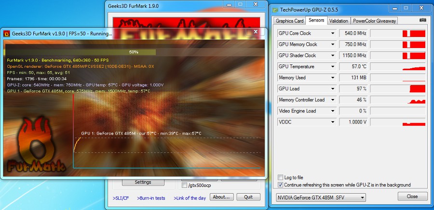Click the 1.0000 V VDDC value
This screenshot has height=210, width=434.
(x=353, y=122)
